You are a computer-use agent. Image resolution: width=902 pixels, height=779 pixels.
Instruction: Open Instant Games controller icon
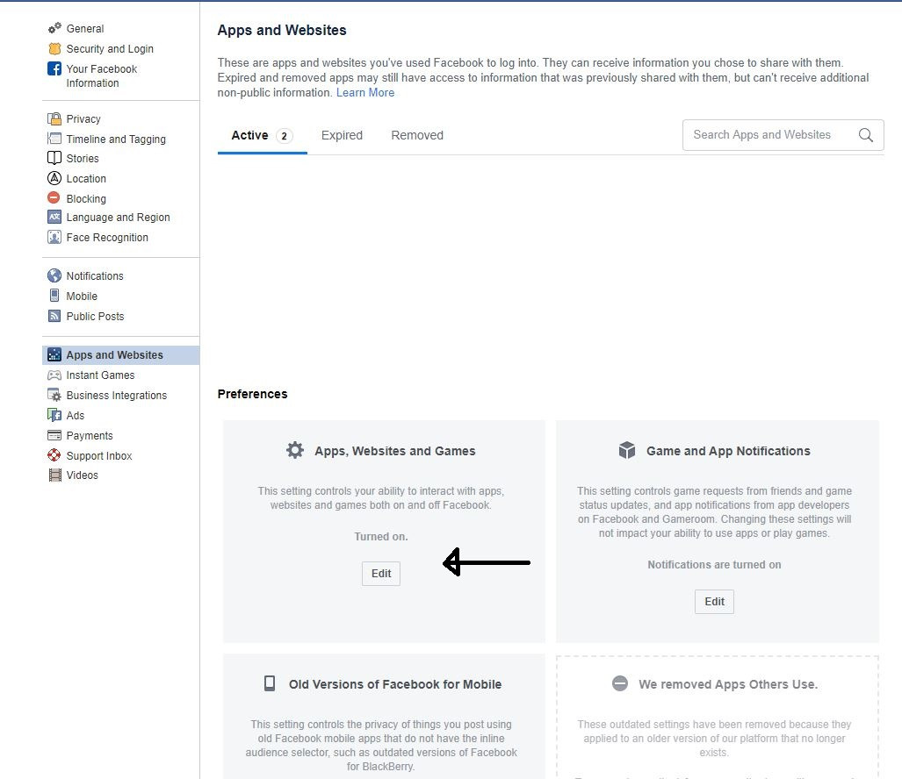pyautogui.click(x=54, y=375)
